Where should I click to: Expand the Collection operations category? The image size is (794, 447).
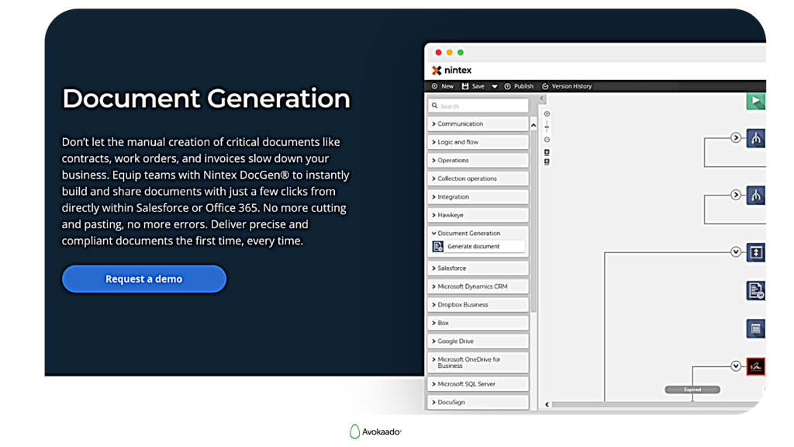(478, 178)
